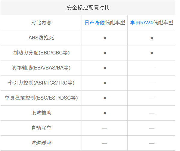This screenshot has width=180, height=151.
Task: Click the 自动驻车 row label
Action: 41,128
